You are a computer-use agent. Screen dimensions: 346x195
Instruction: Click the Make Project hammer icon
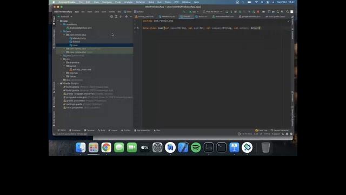(184, 12)
